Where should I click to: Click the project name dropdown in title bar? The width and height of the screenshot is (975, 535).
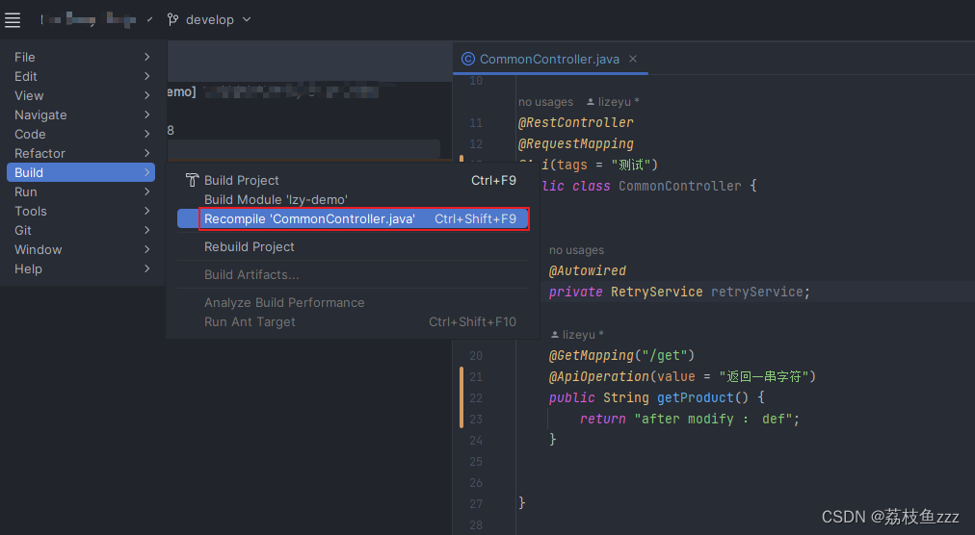[96, 20]
